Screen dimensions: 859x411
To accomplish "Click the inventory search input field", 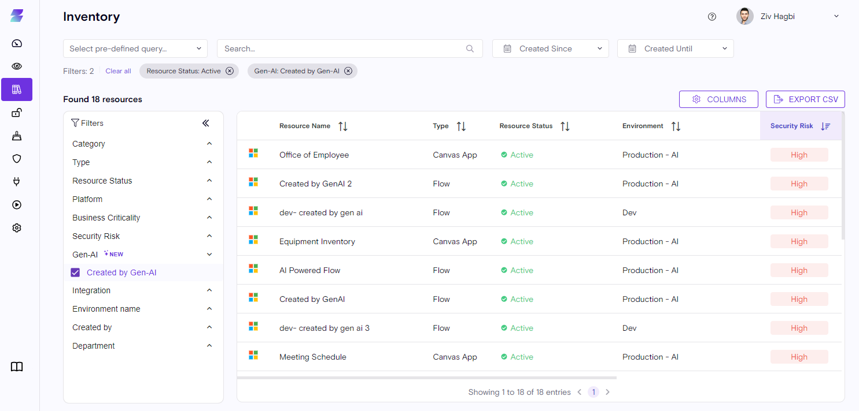I will click(x=344, y=48).
